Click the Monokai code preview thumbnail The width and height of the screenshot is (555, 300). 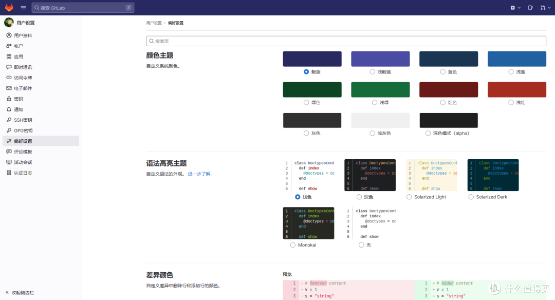point(309,223)
